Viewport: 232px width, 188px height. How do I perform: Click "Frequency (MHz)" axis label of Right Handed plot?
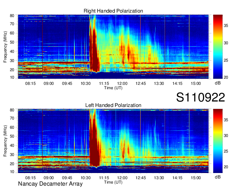tap(5, 47)
